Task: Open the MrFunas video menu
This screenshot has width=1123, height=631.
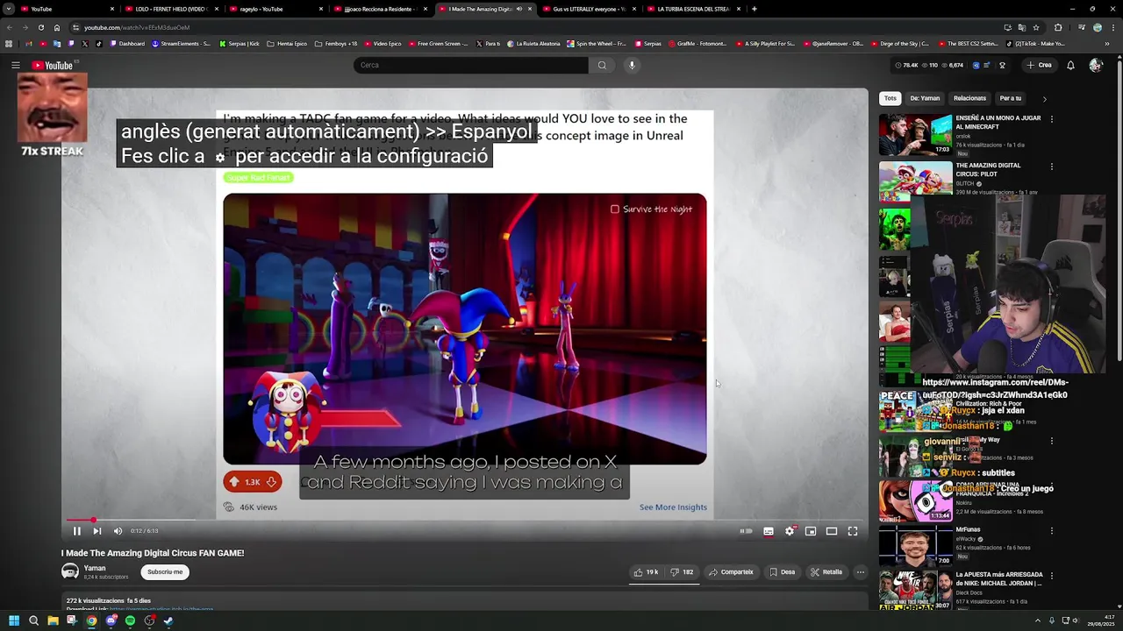Action: coord(1052,531)
